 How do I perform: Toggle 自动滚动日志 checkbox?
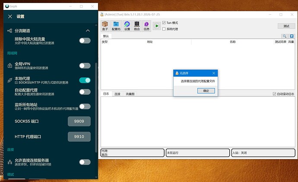coord(274,94)
